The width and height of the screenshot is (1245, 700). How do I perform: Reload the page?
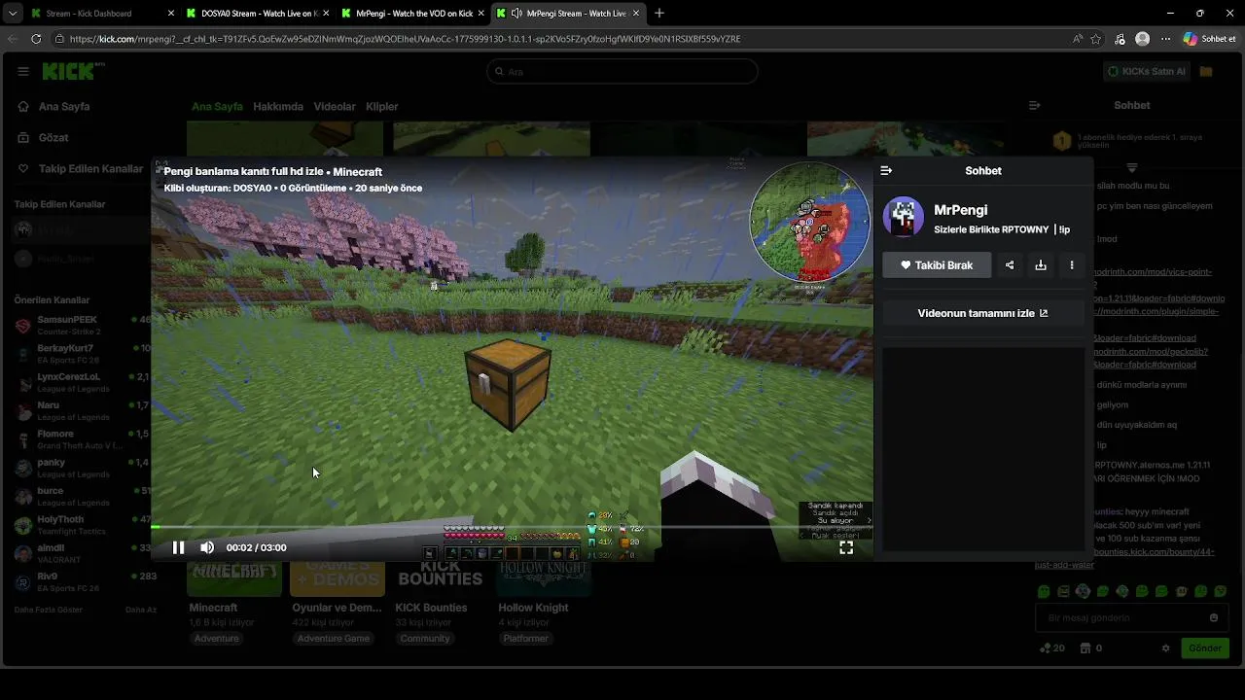click(x=36, y=39)
